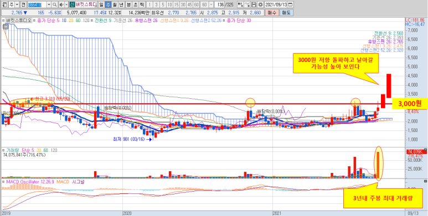This screenshot has width=428, height=216.
Task: Select the daily 일 period toggle
Action: tap(101, 4)
